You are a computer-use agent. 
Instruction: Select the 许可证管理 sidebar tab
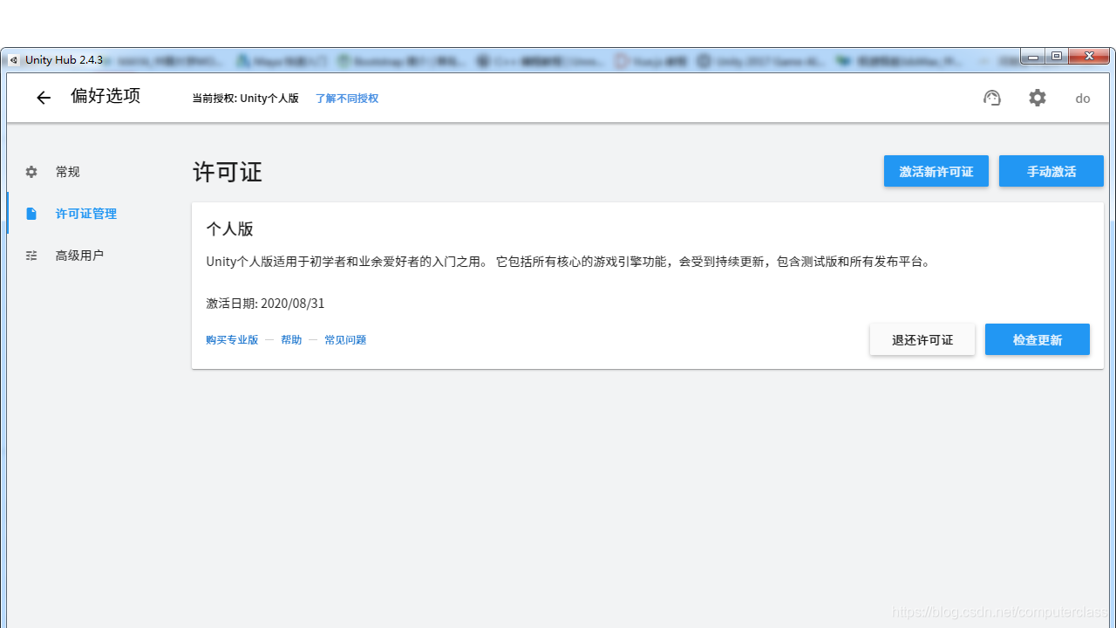point(94,214)
